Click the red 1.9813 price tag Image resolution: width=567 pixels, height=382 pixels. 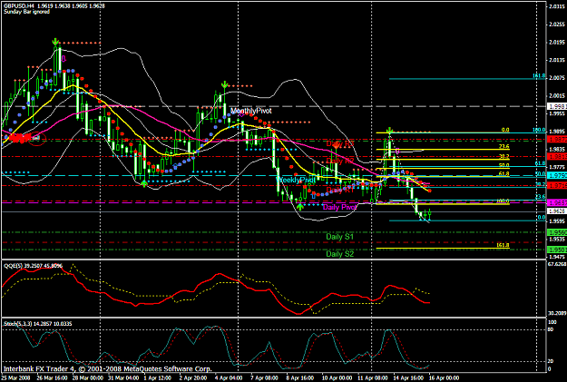pyautogui.click(x=557, y=156)
